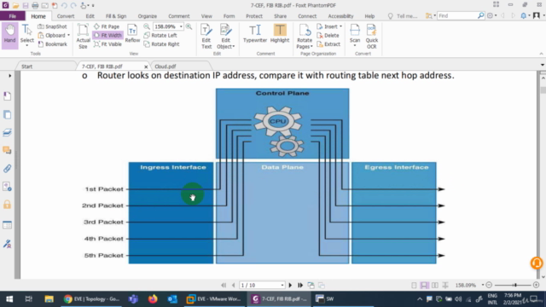Expand the navigation panel arrow
This screenshot has width=546, height=307.
[x=9, y=76]
